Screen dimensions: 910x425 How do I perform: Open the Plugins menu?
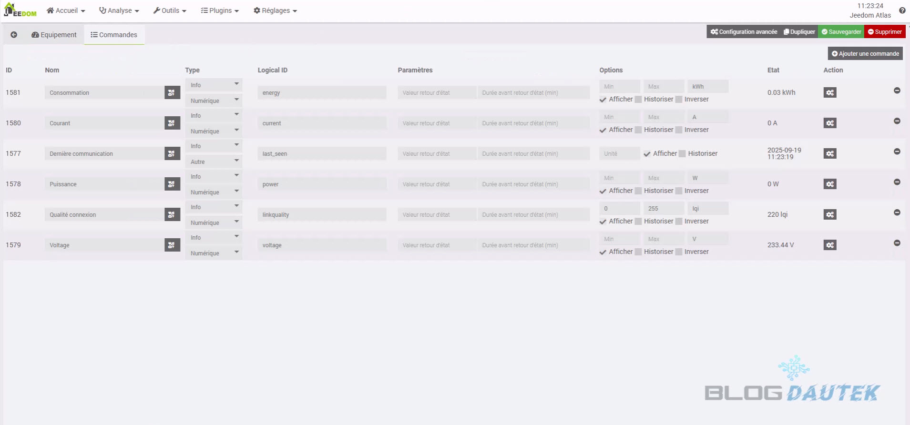point(220,10)
